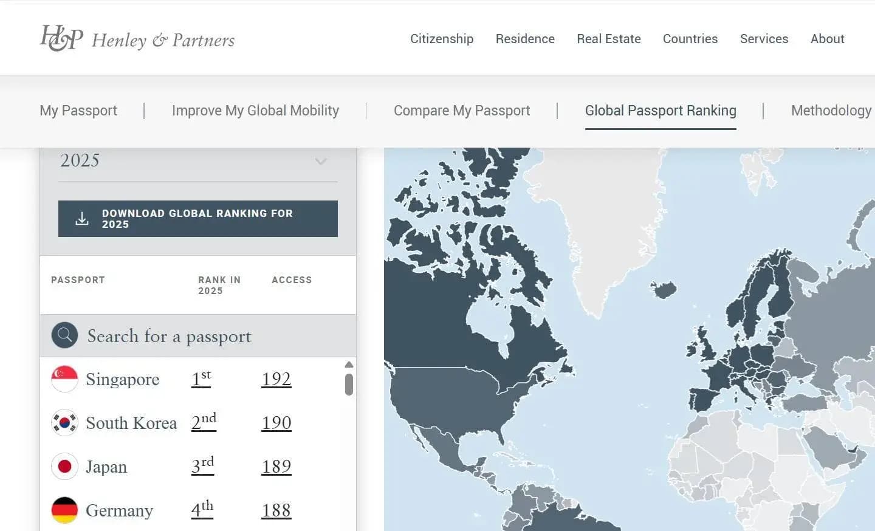Image resolution: width=875 pixels, height=531 pixels.
Task: Click the Japan flag icon
Action: [64, 467]
